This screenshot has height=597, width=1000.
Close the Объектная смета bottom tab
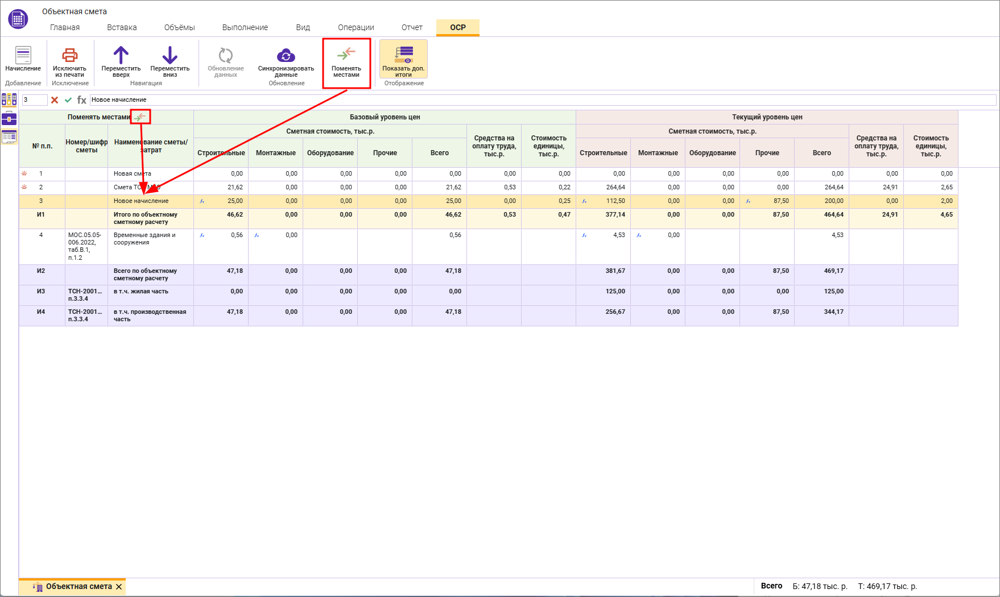tap(119, 587)
